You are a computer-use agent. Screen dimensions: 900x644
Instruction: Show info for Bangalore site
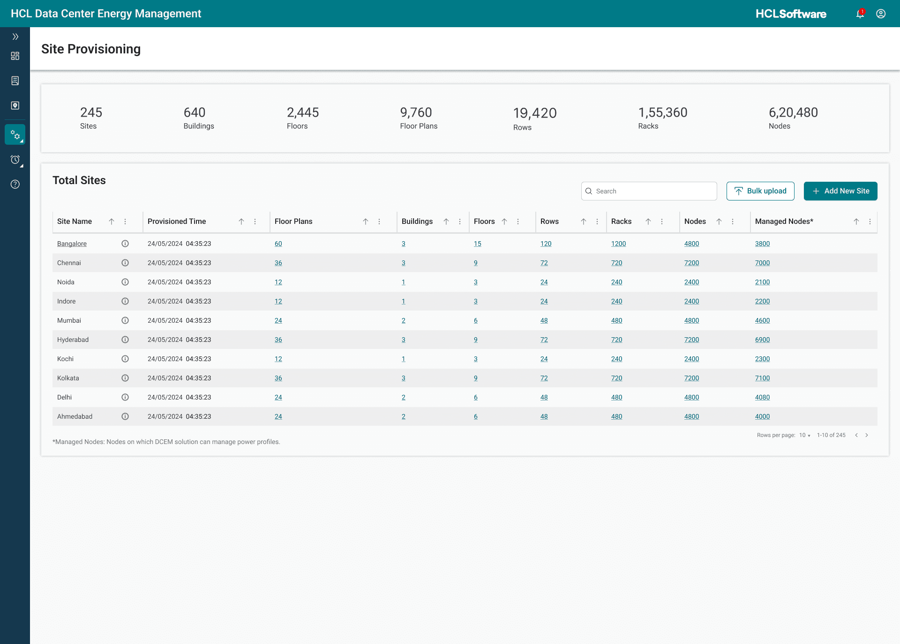[125, 244]
